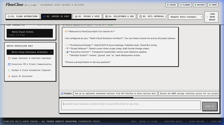
Task: Click 'CLOUD PUB/SUB' in the footer
Action: pos(196,122)
